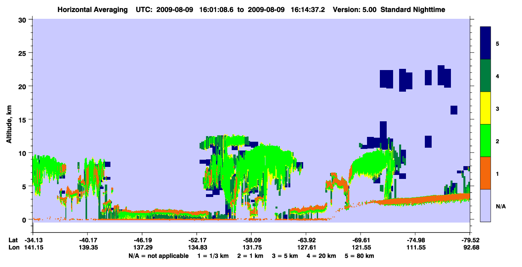The image size is (522, 267).
Task: Click the lavender N/A color bar segment
Action: tap(485, 205)
